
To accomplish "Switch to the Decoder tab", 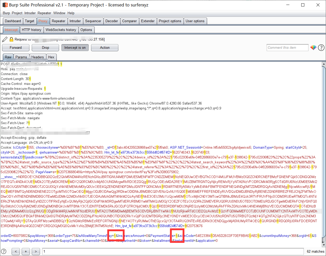I will 112,21.
